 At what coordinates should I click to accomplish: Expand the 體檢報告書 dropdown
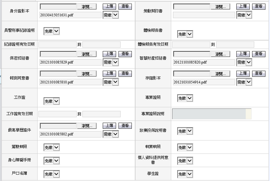[x=185, y=34]
